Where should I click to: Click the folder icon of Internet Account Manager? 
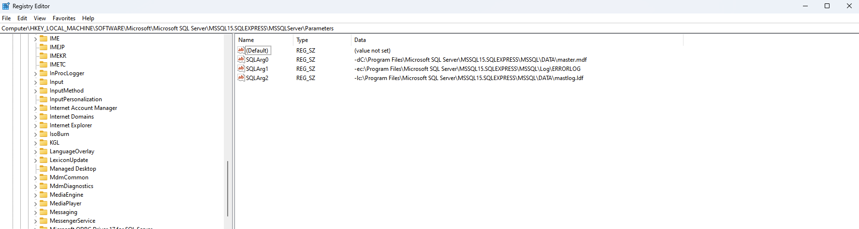click(44, 108)
